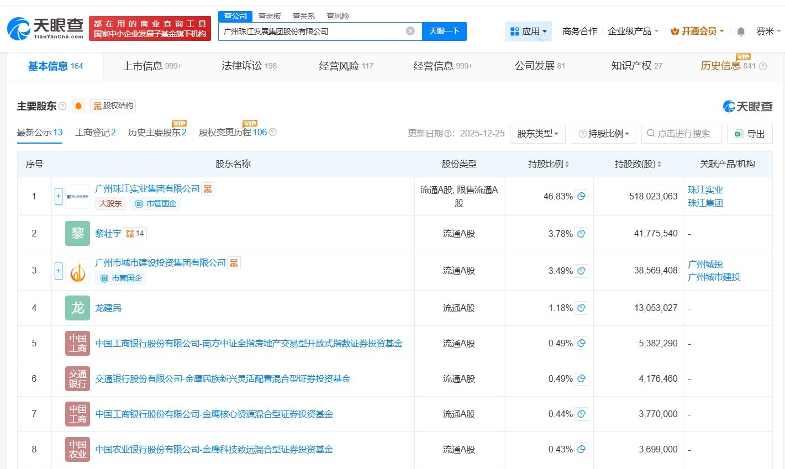The height and width of the screenshot is (469, 785).
Task: Expand row for 广州市城市建设投资集团有限公司
Action: 59,271
